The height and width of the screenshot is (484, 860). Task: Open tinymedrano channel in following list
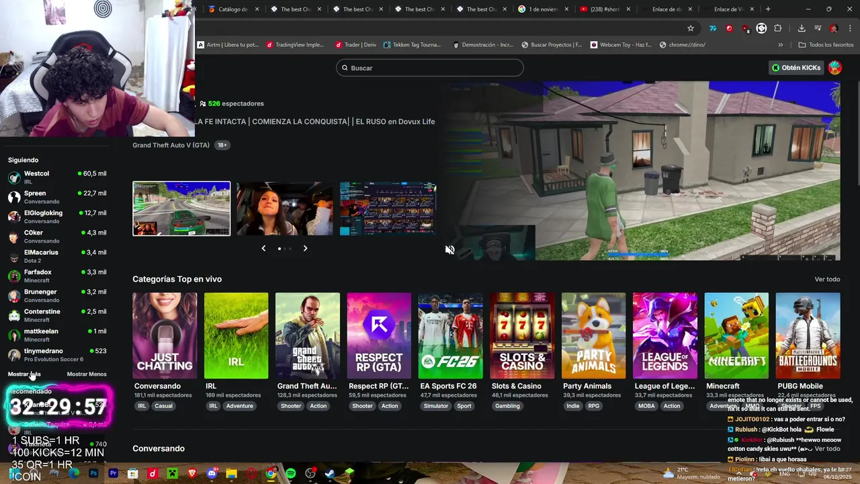(57, 355)
